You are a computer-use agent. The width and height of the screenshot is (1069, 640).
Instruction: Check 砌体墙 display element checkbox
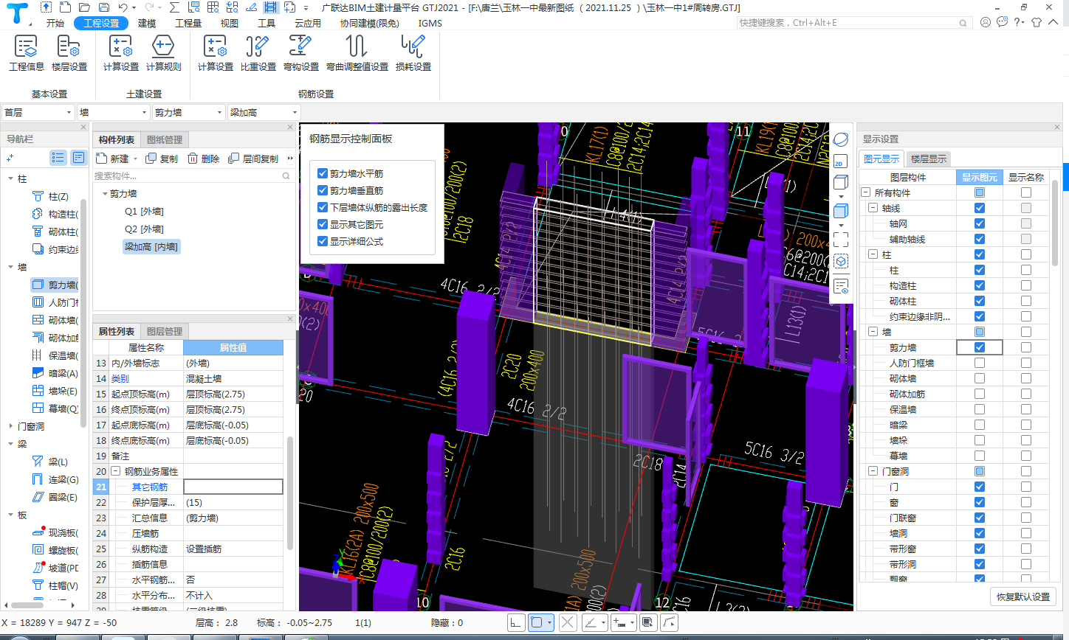point(980,378)
